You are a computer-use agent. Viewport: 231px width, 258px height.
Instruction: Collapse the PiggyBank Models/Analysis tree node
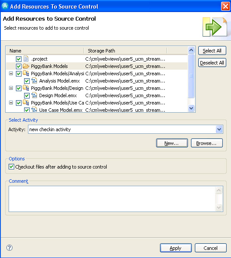[11, 74]
